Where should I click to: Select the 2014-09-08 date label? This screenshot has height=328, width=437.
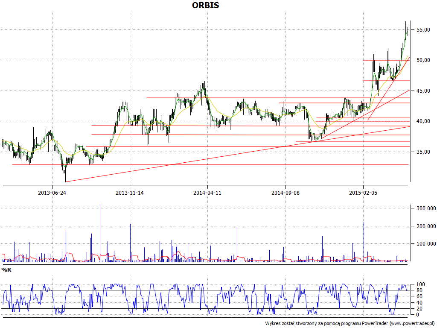tap(286, 193)
